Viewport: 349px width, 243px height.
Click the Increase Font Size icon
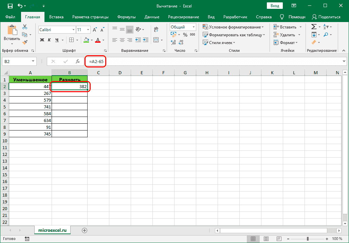coord(86,30)
